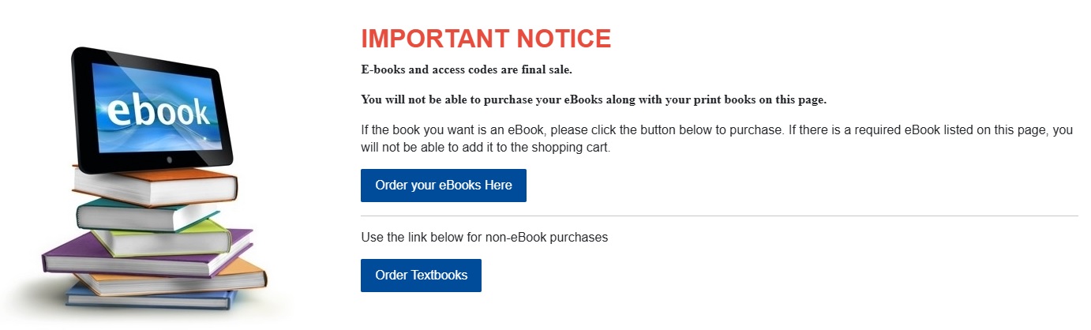Click the horizontal divider line between sections
The width and height of the screenshot is (1091, 330).
coord(719,216)
